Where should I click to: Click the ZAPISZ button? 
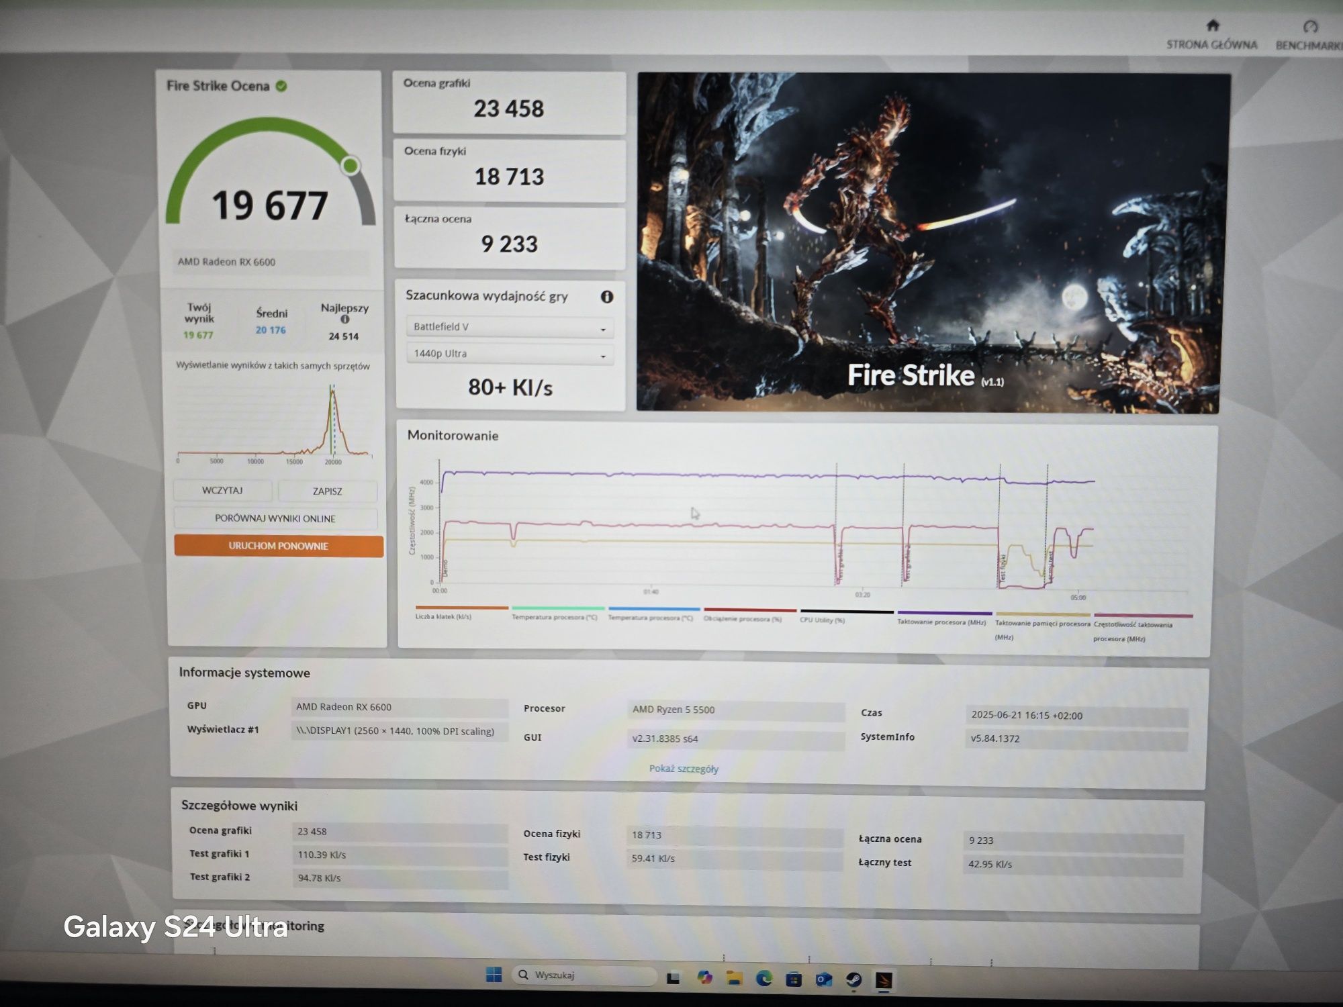pos(328,491)
